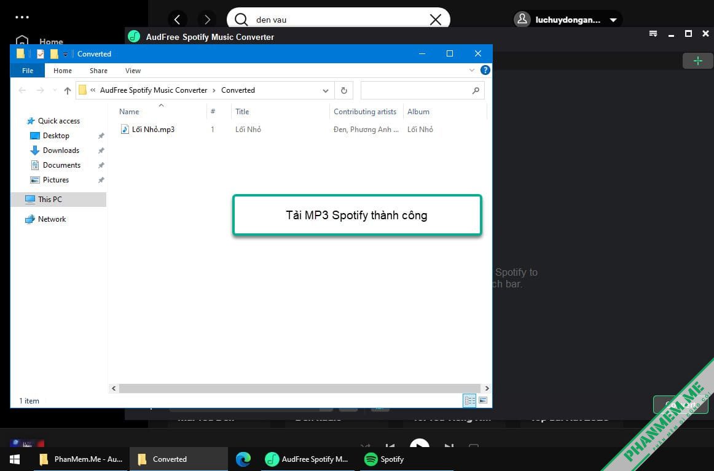
Task: Open recent locations dropdown arrow
Action: coord(55,90)
